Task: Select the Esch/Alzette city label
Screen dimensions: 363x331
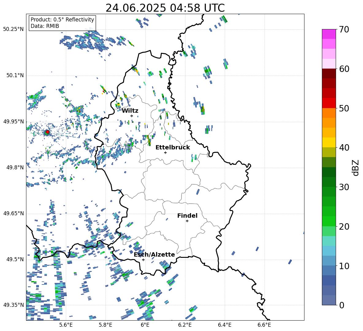Action: pos(154,254)
